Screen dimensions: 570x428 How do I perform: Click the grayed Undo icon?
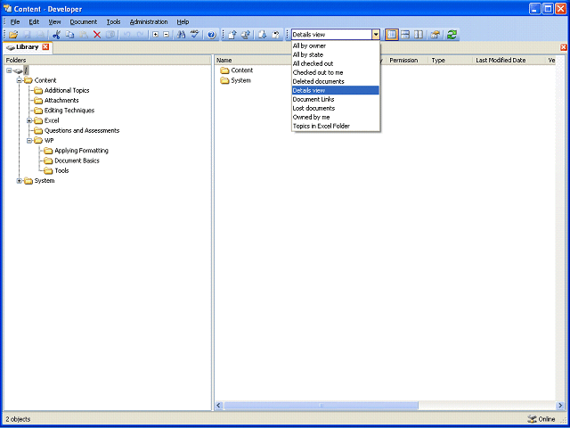126,35
